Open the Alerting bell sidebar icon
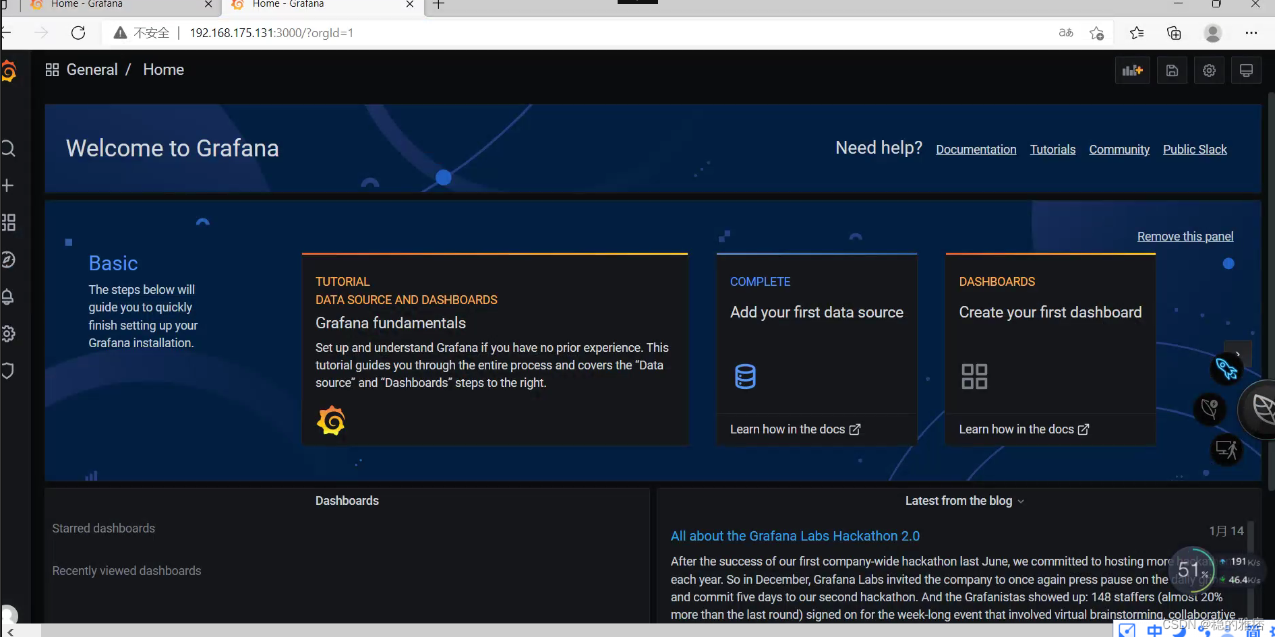This screenshot has width=1275, height=637. coord(8,297)
